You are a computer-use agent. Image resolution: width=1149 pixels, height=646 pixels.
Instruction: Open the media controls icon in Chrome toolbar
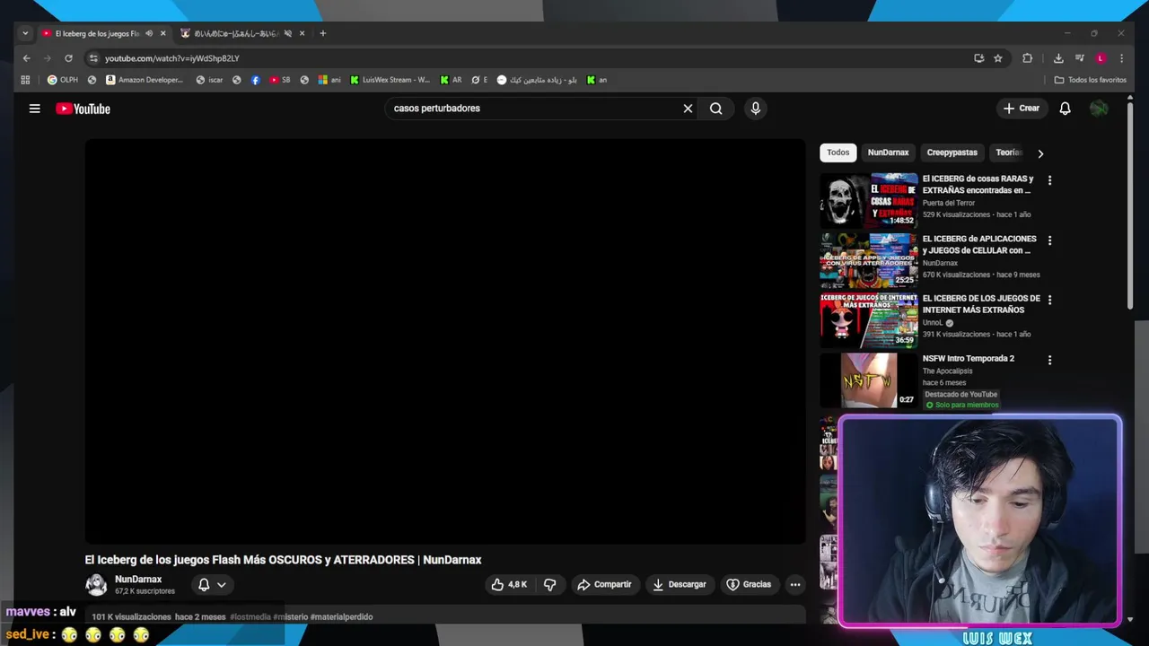(x=1080, y=58)
